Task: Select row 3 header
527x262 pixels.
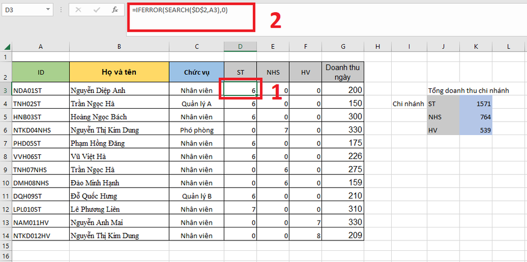Action: tap(6, 90)
